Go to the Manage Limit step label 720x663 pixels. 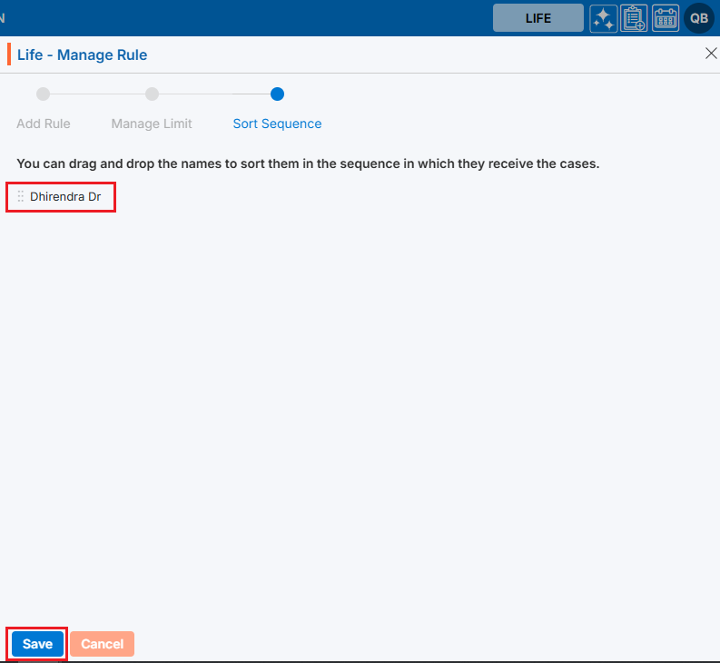[152, 124]
